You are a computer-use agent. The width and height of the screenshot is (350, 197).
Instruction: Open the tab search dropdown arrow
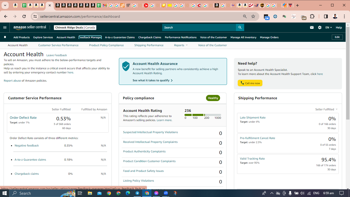5,5
